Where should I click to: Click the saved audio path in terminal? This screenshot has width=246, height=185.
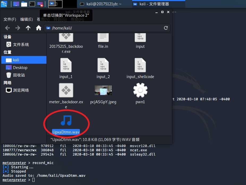pos(61,176)
